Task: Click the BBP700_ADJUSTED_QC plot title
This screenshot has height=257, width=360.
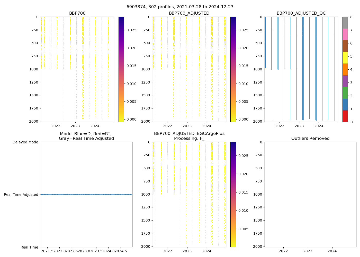Action: (301, 13)
